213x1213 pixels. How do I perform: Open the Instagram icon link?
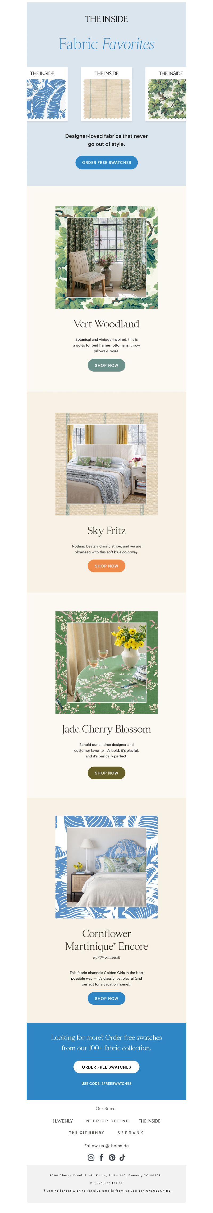tap(91, 1157)
